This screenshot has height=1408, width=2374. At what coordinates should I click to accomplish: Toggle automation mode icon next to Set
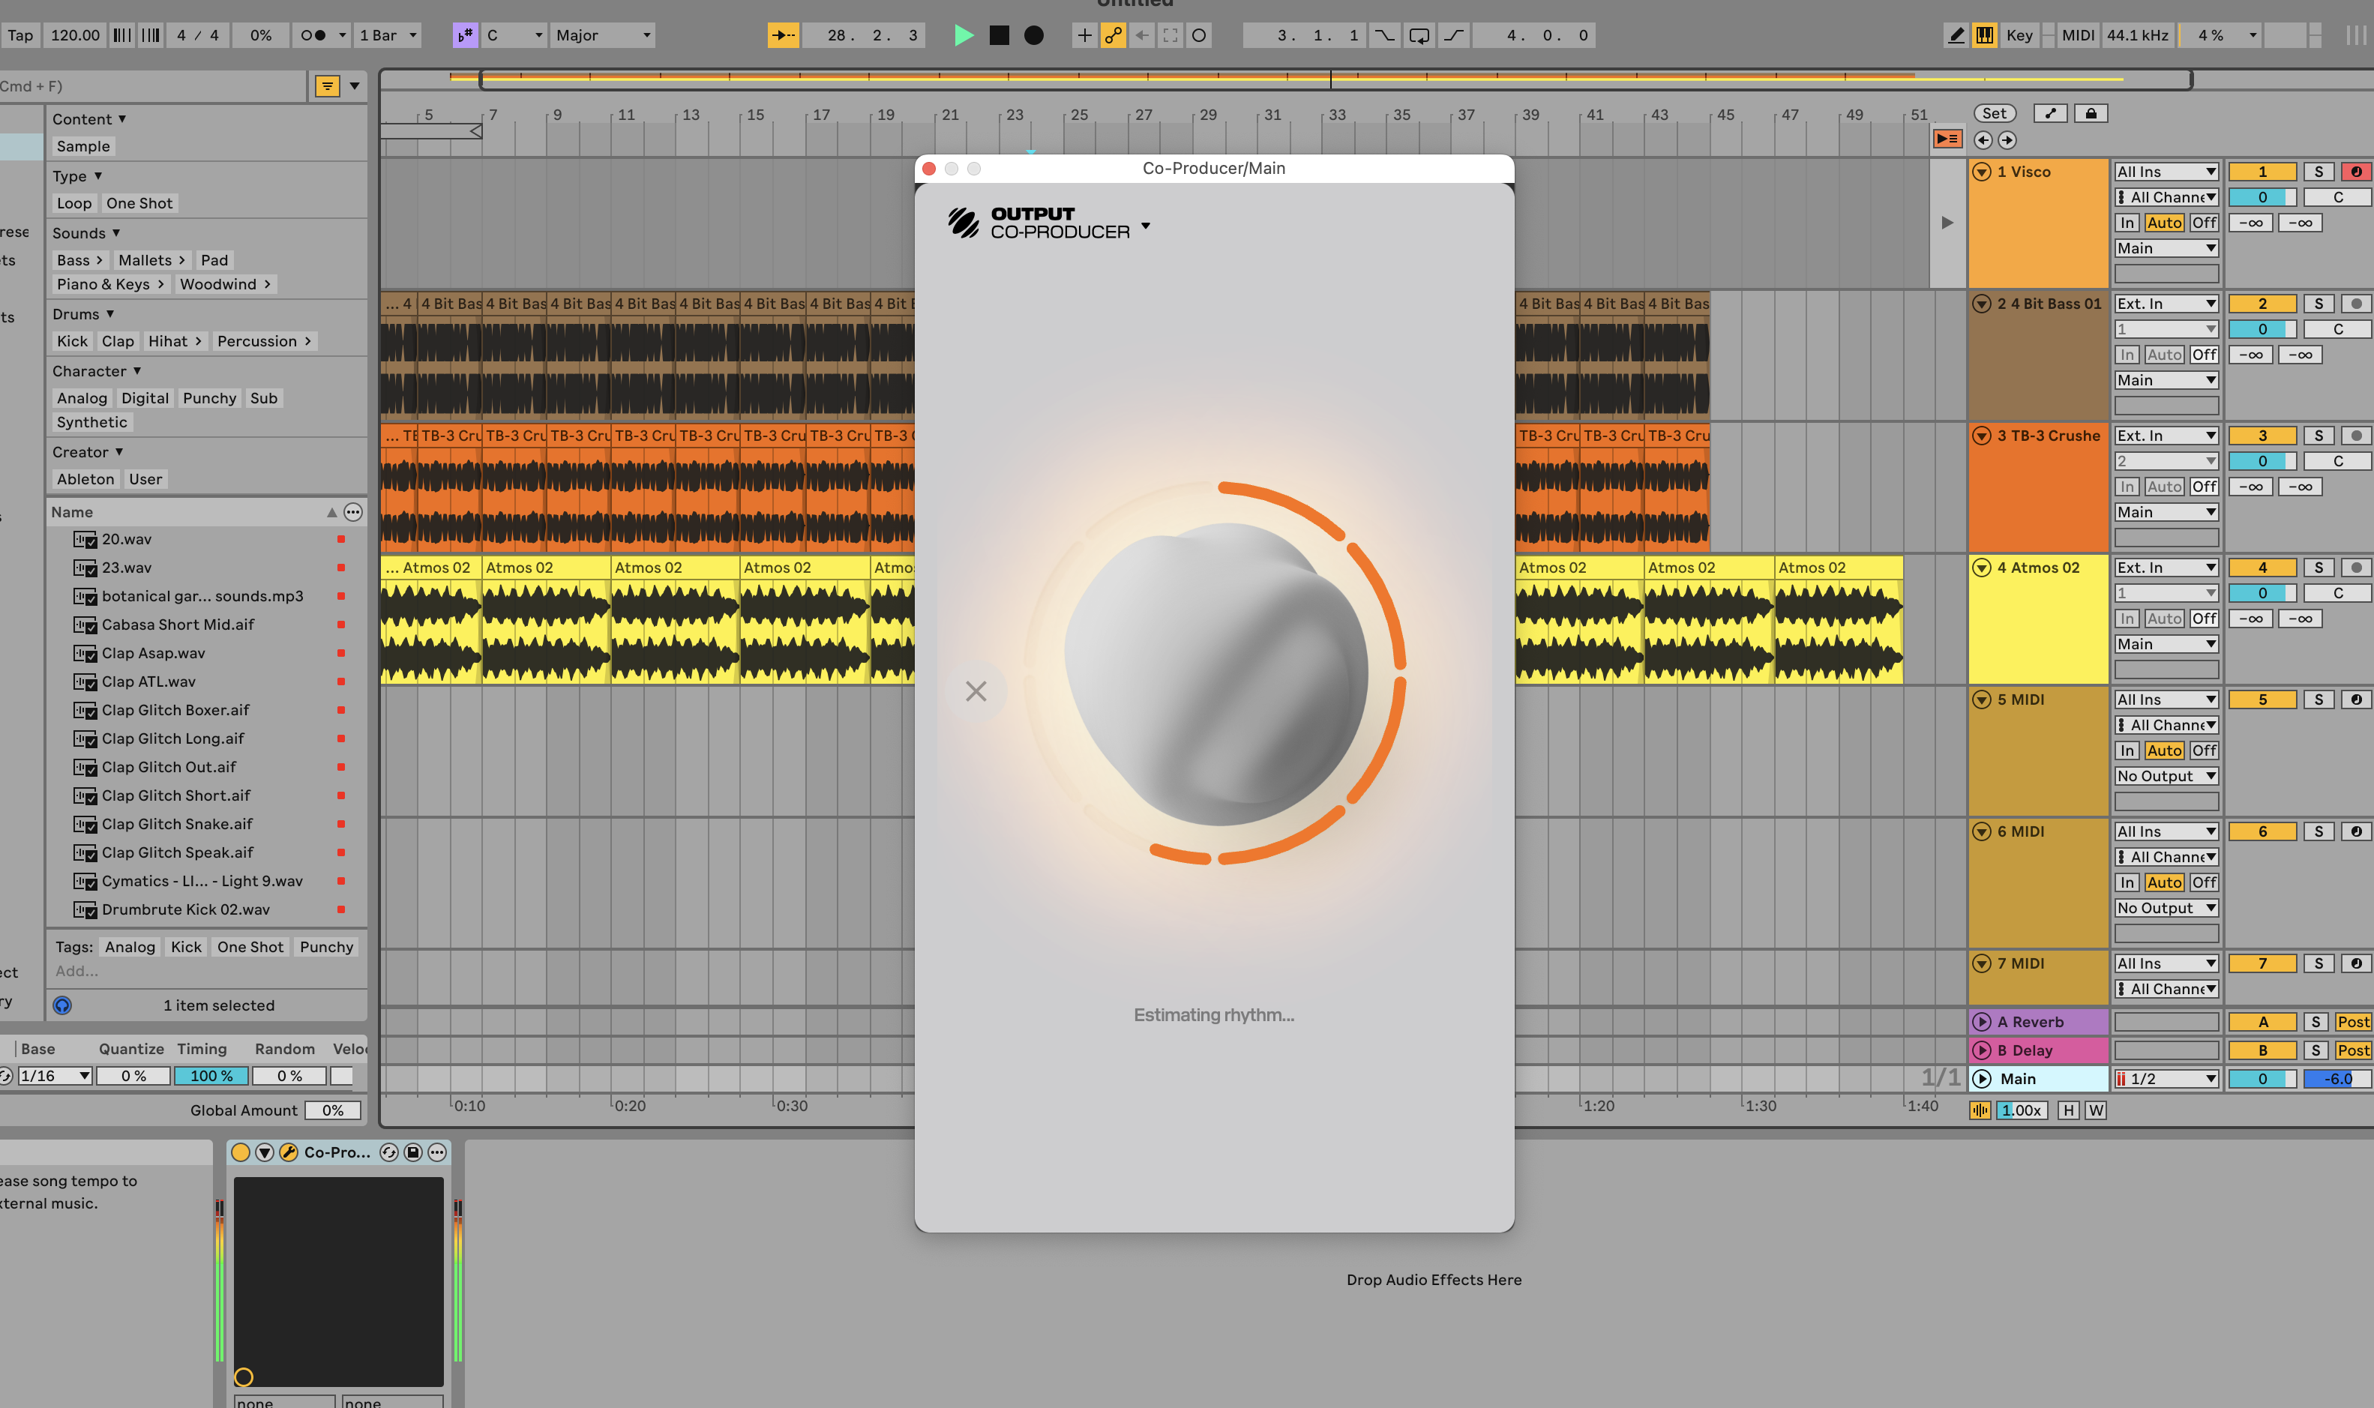pos(2051,113)
